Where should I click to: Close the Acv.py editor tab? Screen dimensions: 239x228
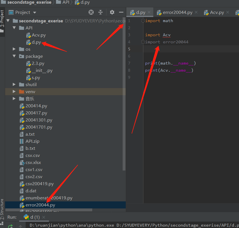(x=228, y=12)
